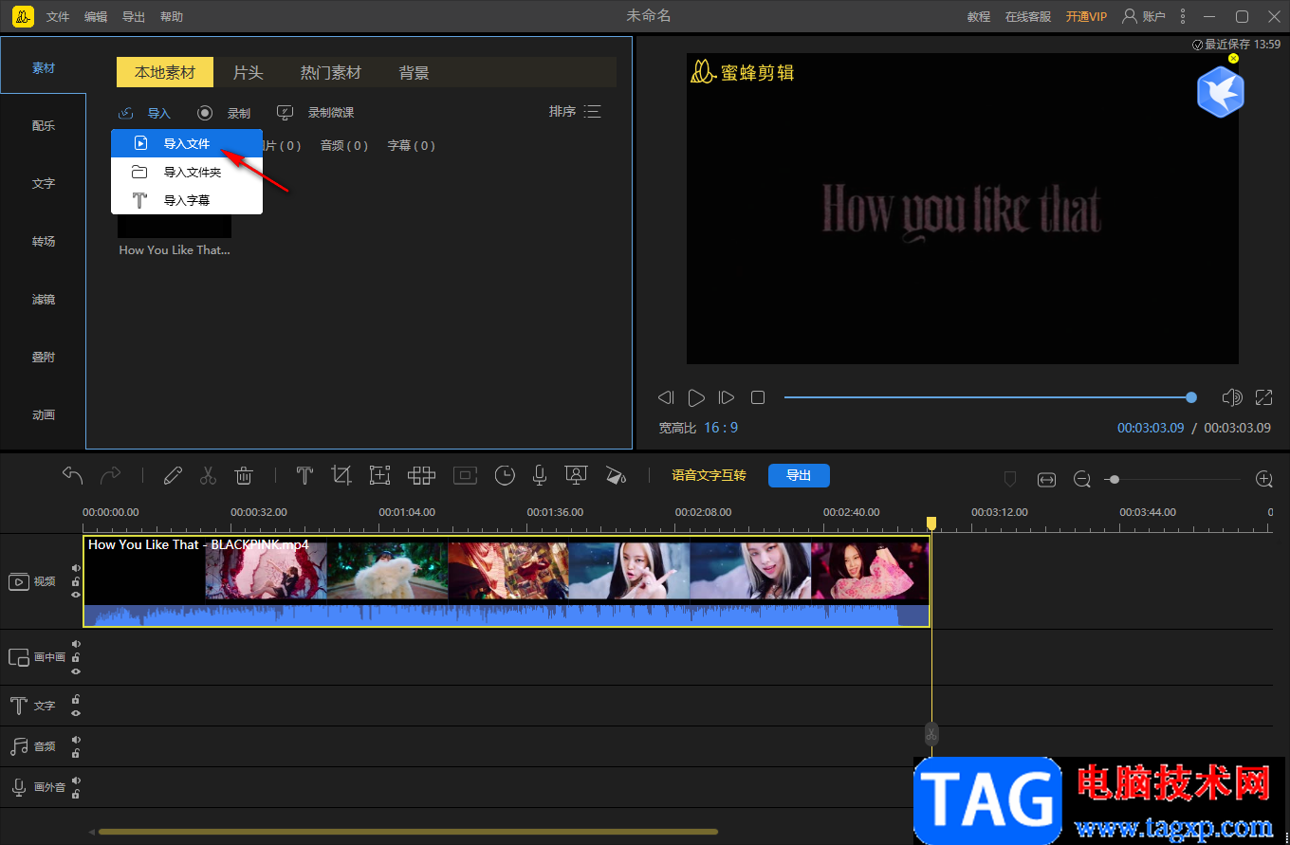1290x845 pixels.
Task: Choose 导入字幕 from the import menu
Action: (187, 200)
